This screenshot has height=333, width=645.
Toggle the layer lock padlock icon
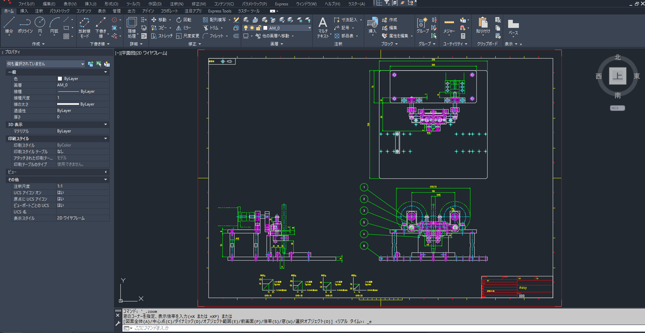point(259,28)
